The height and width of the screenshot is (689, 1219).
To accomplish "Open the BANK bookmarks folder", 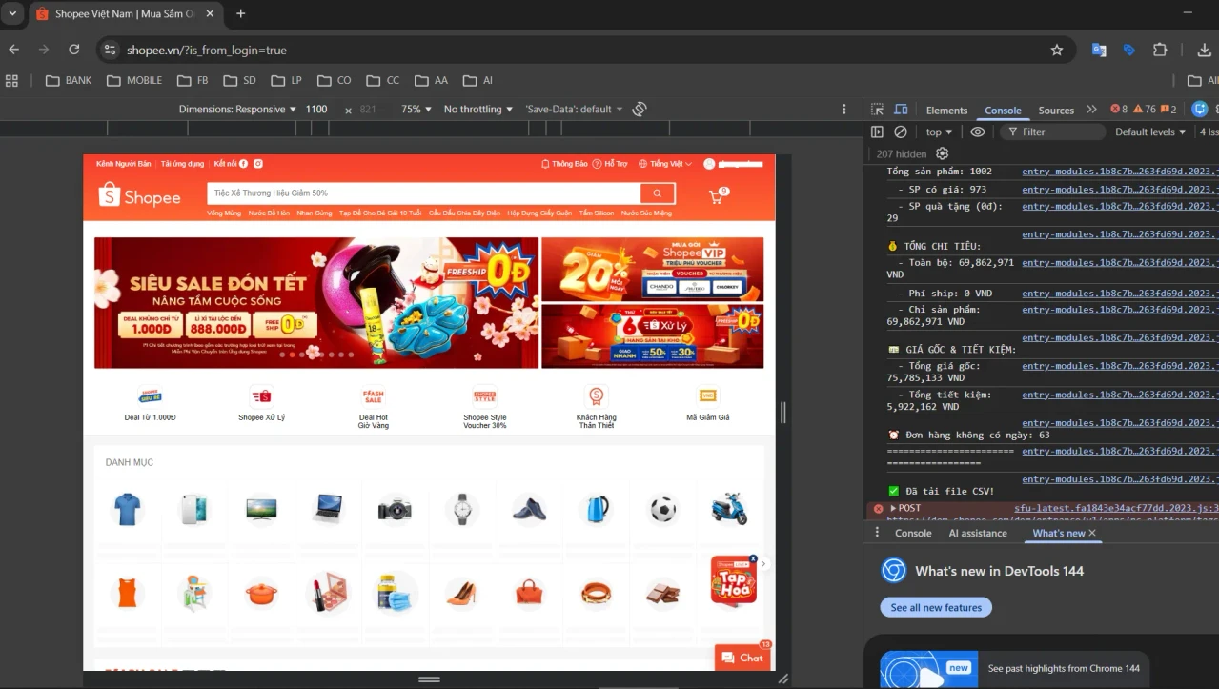I will coord(69,80).
